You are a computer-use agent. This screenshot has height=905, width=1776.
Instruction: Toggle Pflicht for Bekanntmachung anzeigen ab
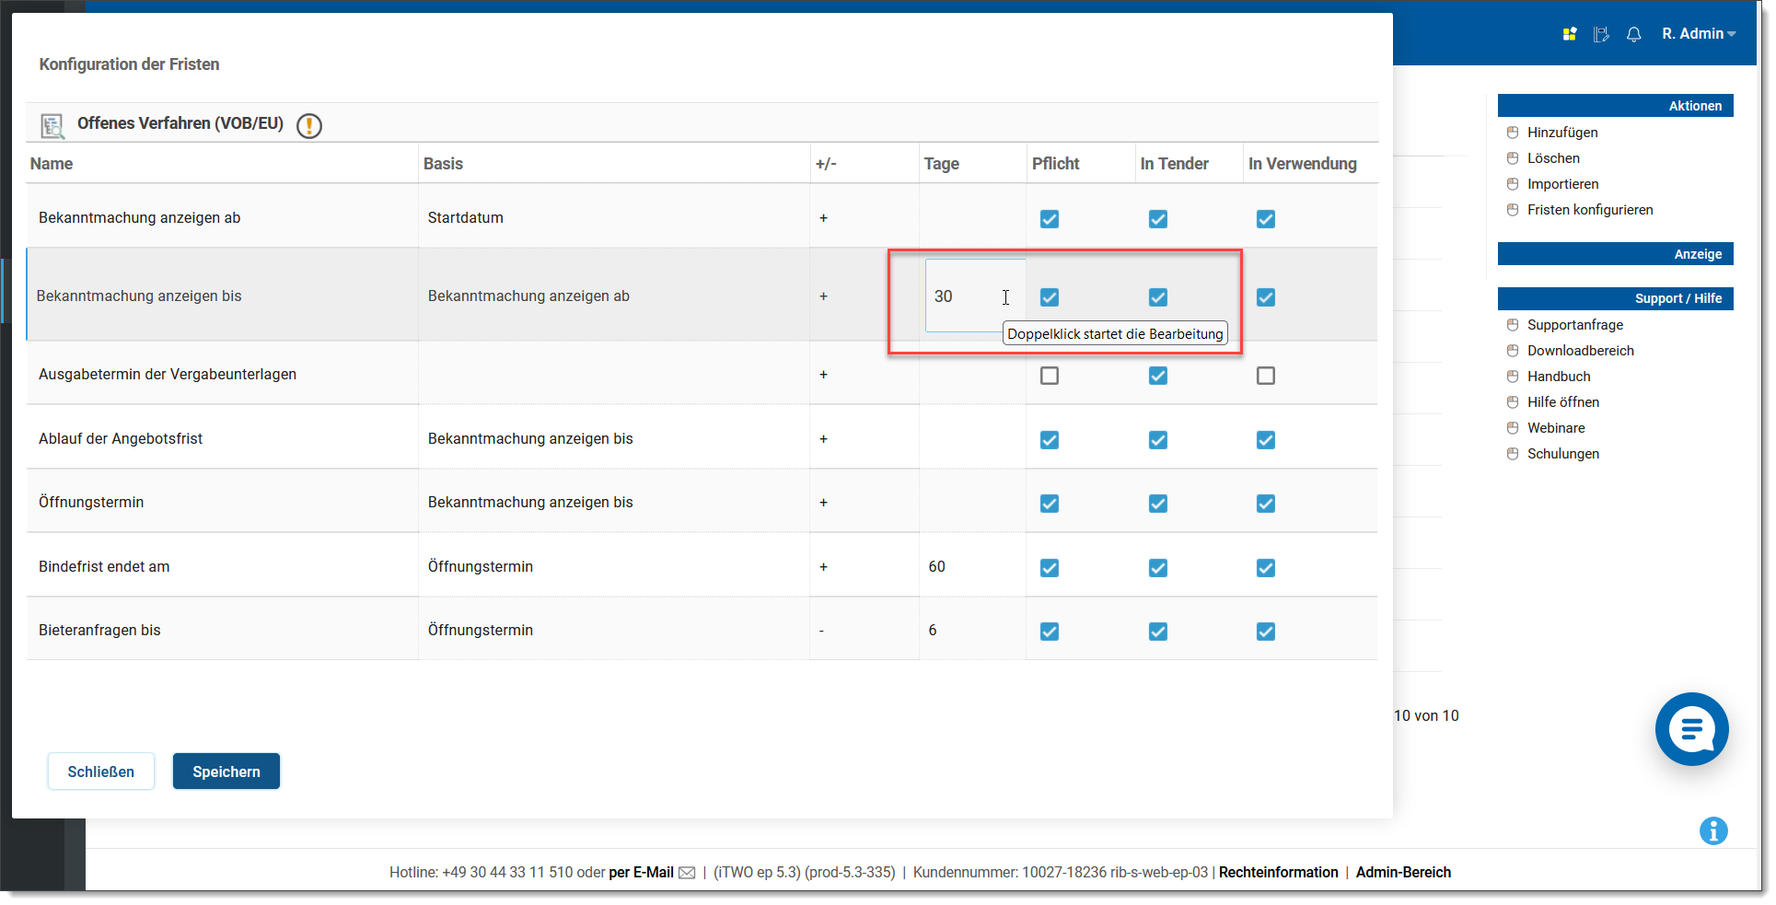pos(1050,219)
